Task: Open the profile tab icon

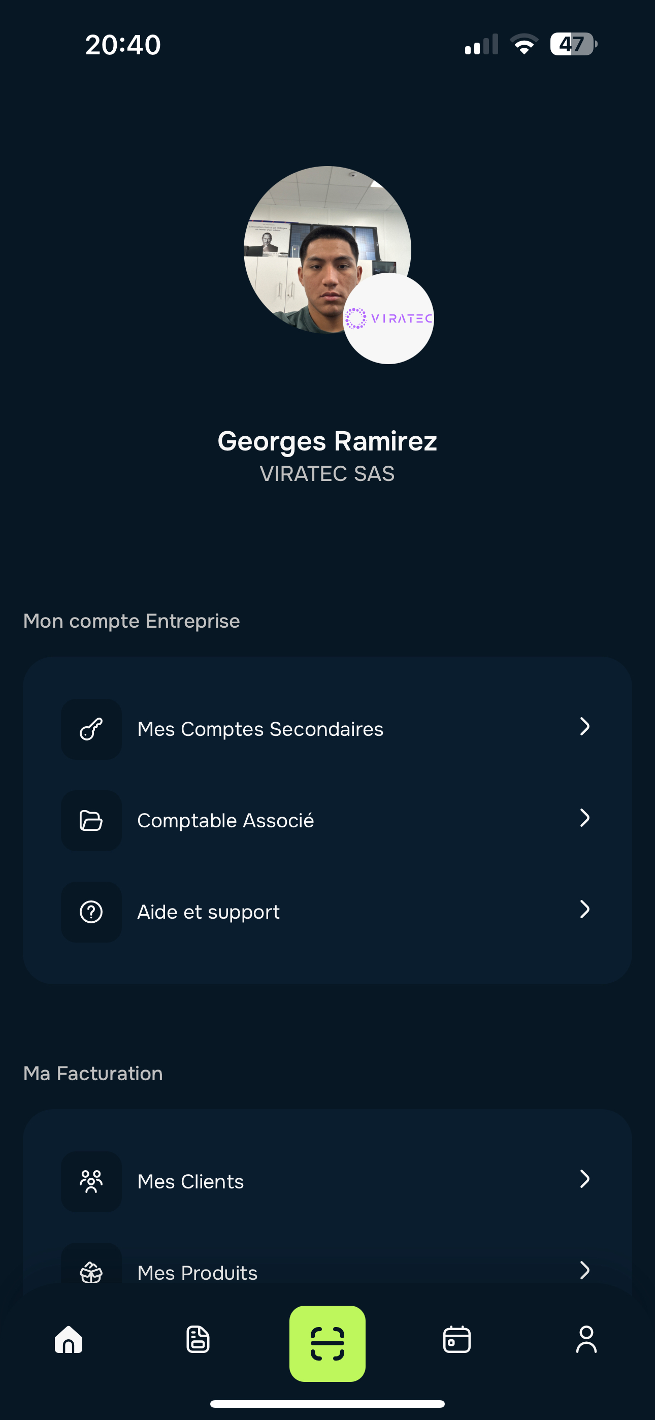Action: coord(586,1340)
